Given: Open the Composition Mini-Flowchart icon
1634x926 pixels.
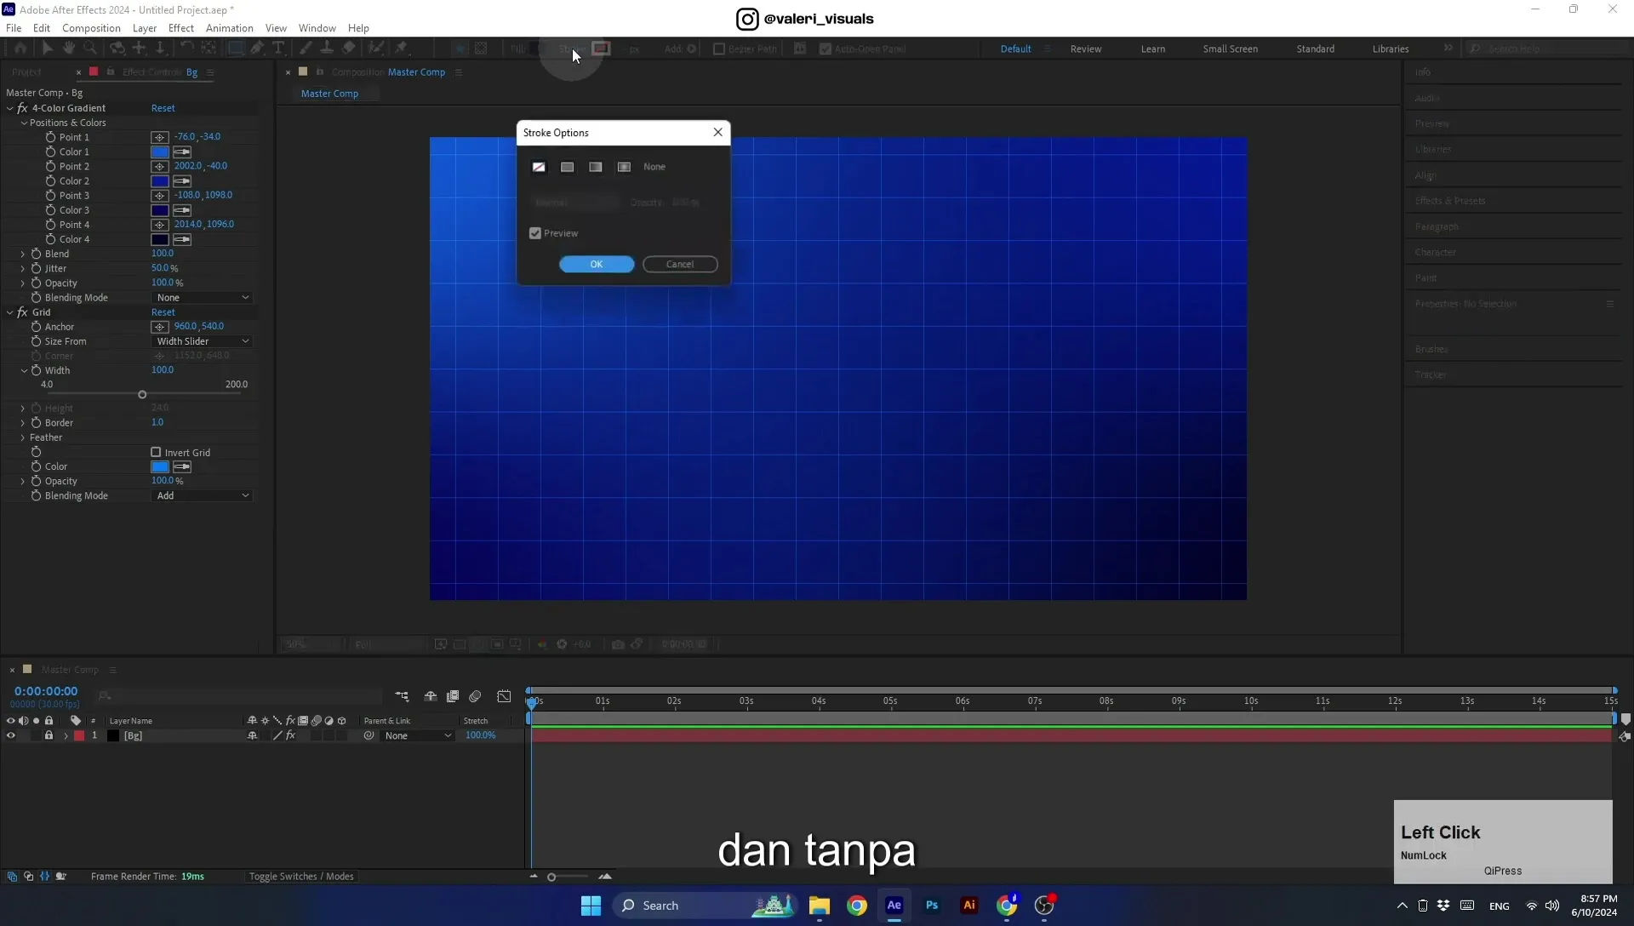Looking at the screenshot, I should pyautogui.click(x=402, y=696).
